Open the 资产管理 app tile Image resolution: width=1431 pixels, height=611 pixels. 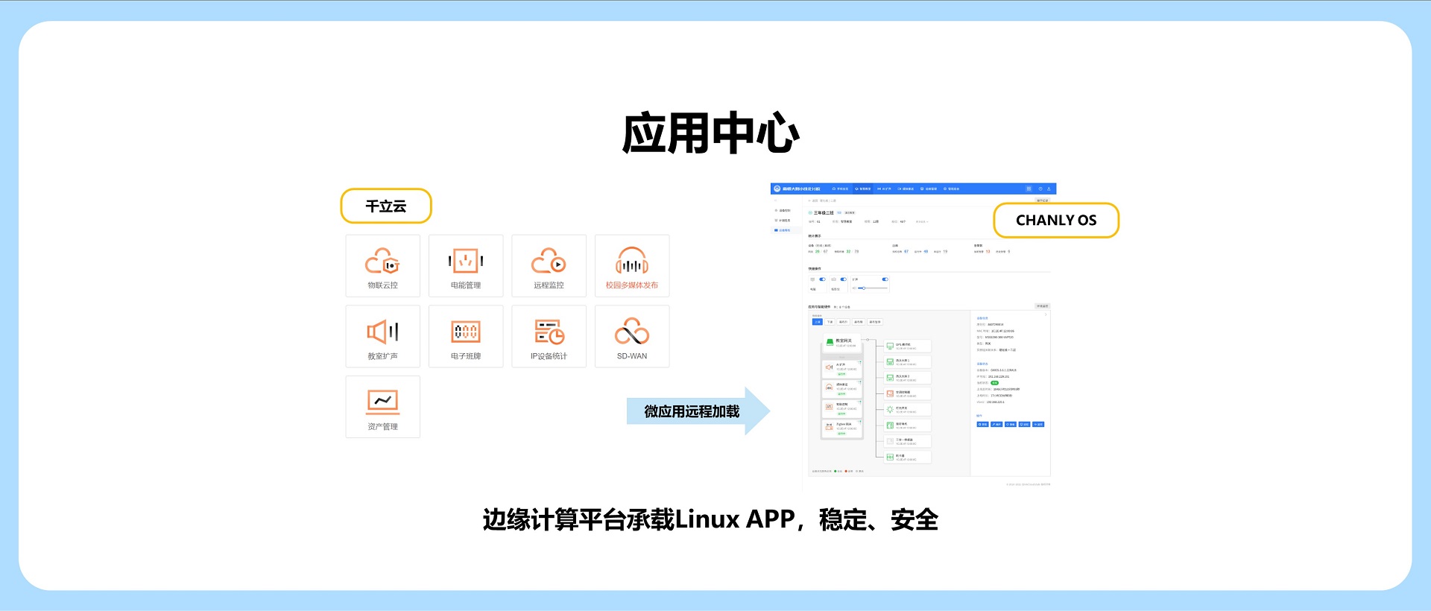coord(382,407)
